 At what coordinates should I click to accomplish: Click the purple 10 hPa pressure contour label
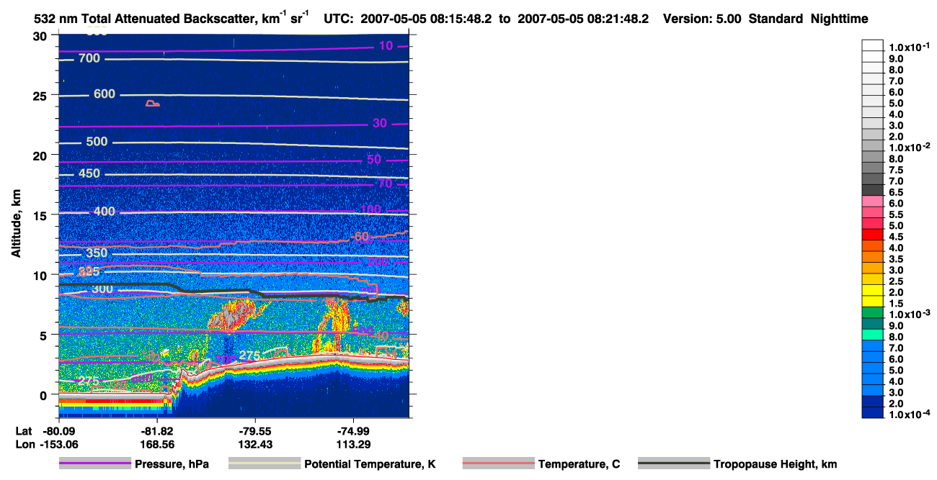click(x=386, y=46)
